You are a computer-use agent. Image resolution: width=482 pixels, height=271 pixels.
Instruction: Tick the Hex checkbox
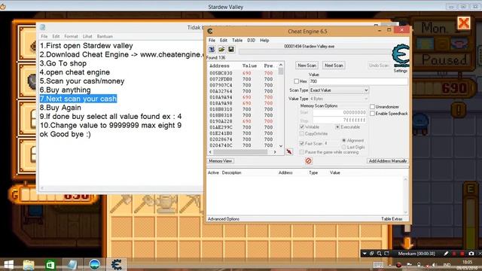click(296, 81)
